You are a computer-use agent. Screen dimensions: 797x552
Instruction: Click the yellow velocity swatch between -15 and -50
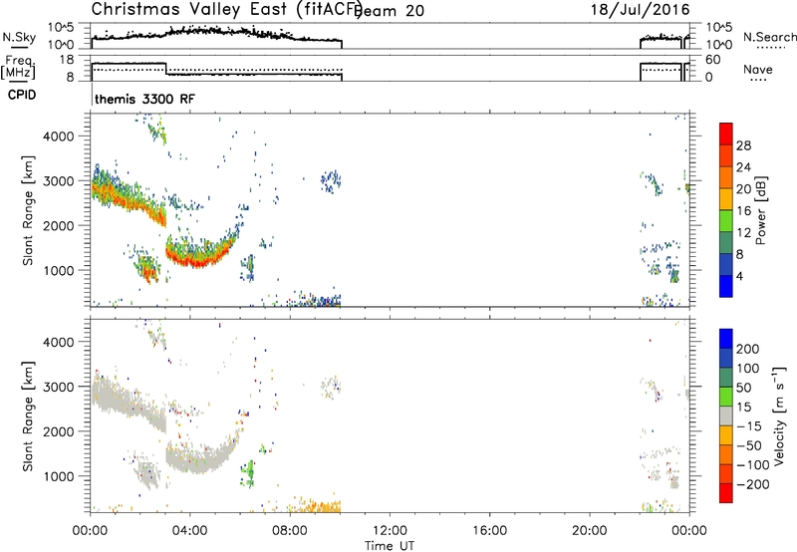726,435
